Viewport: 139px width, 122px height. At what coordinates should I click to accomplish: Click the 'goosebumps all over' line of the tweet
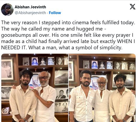[25, 35]
